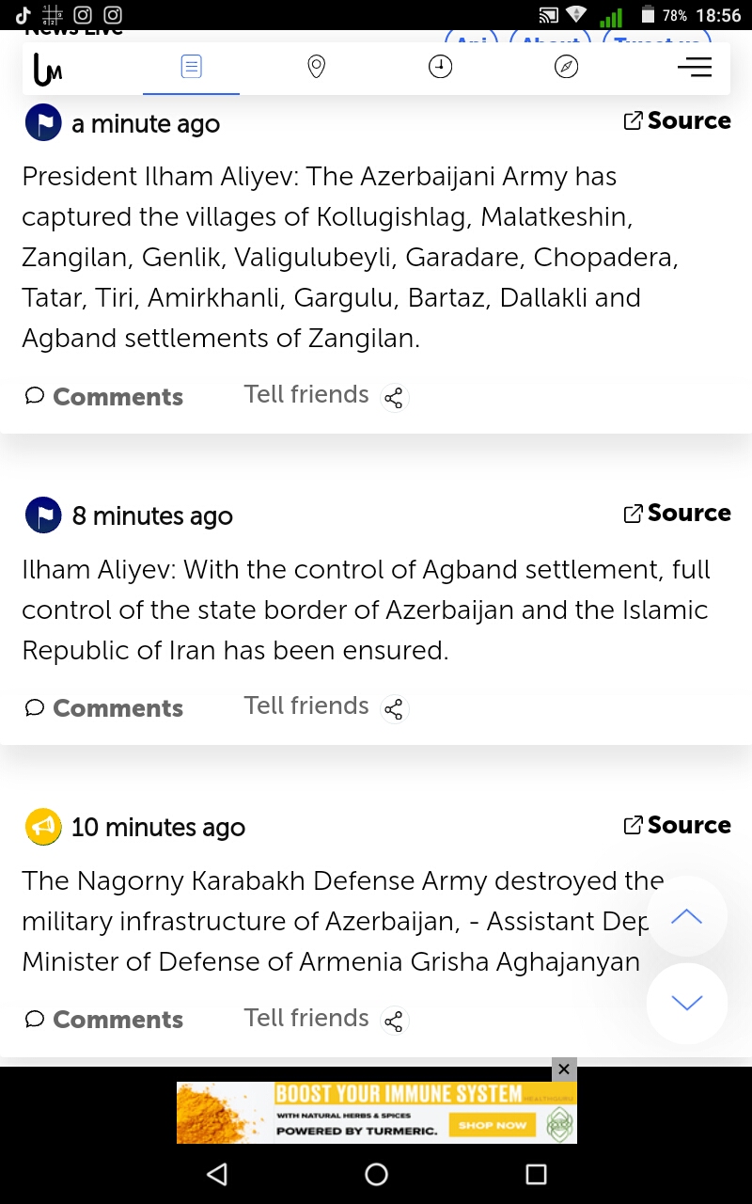
Task: Open the clock time history icon
Action: (440, 67)
